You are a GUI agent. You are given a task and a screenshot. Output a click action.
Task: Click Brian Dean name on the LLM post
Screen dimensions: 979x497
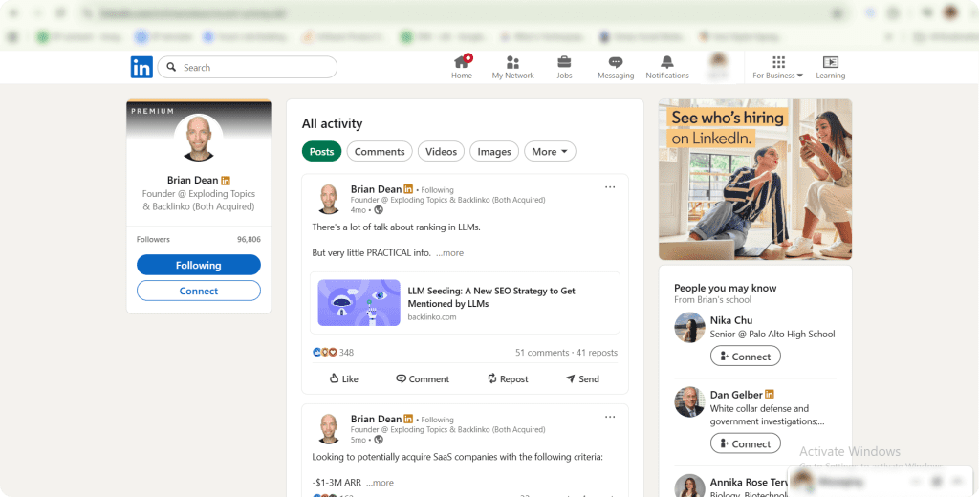pyautogui.click(x=376, y=189)
